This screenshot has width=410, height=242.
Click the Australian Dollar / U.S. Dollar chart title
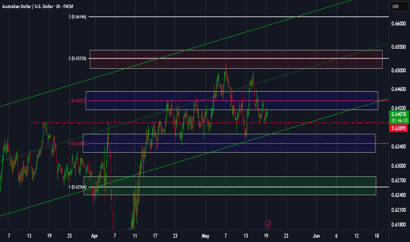click(38, 6)
